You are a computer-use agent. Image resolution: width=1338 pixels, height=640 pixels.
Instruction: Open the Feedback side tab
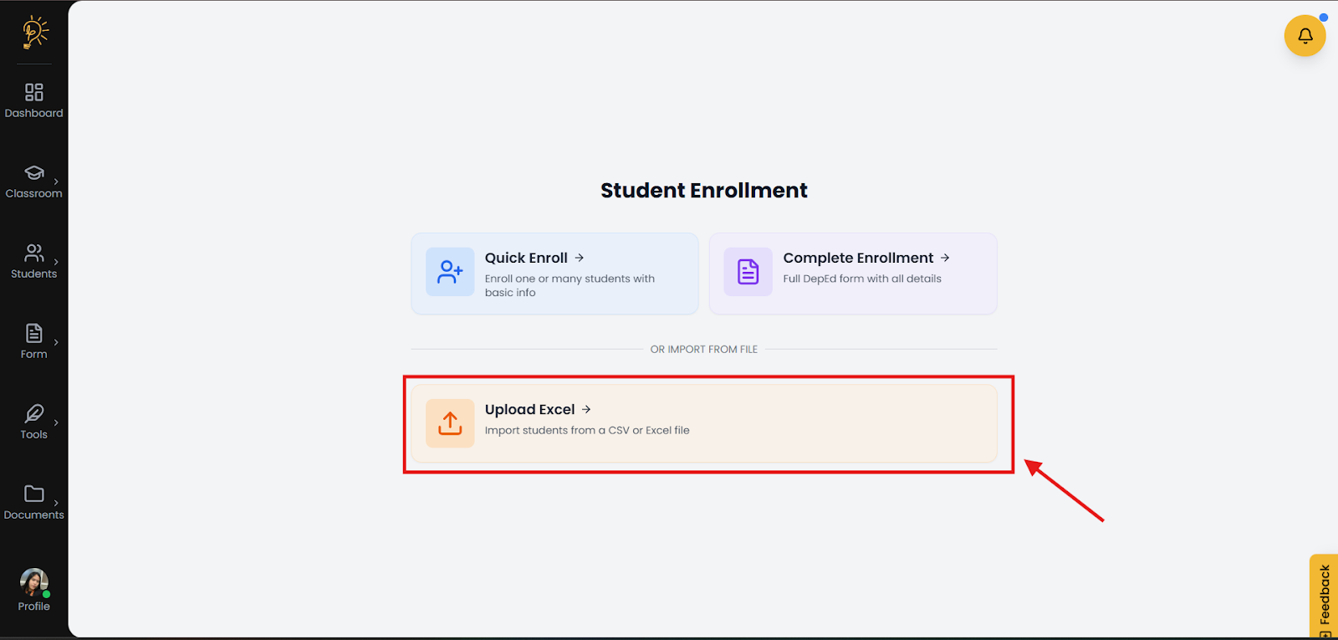[1325, 596]
